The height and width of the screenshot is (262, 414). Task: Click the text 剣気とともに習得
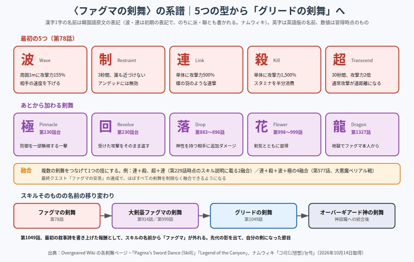click(271, 146)
